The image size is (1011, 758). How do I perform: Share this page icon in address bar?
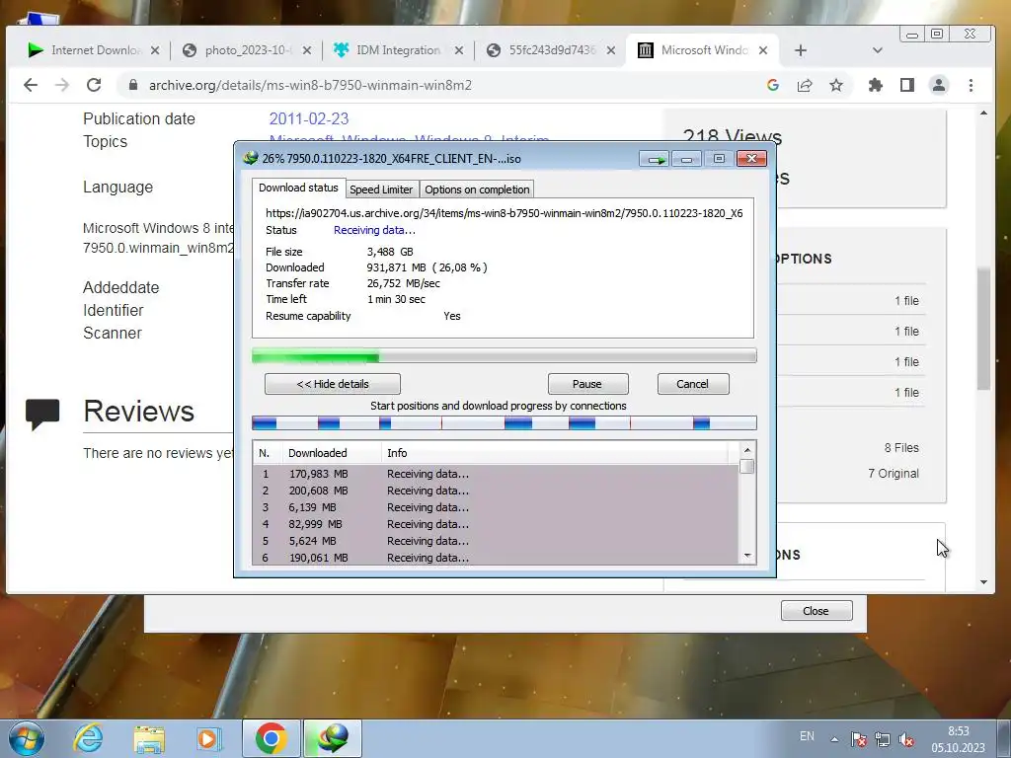804,85
